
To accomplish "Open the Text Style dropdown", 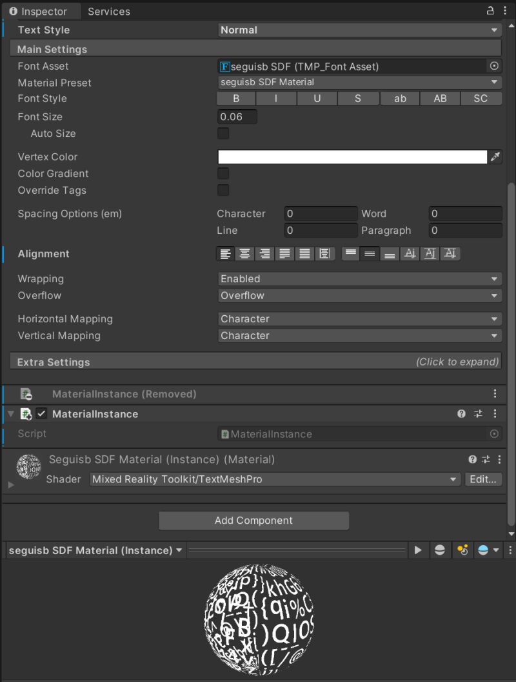I will coord(359,30).
